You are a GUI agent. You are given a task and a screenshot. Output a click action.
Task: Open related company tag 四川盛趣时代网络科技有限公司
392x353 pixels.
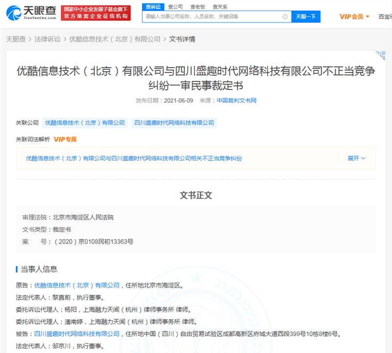pyautogui.click(x=174, y=123)
